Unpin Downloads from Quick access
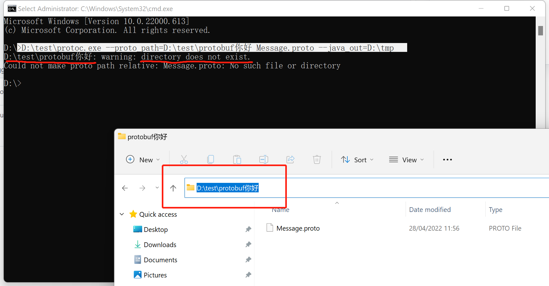The height and width of the screenshot is (286, 549). (249, 244)
